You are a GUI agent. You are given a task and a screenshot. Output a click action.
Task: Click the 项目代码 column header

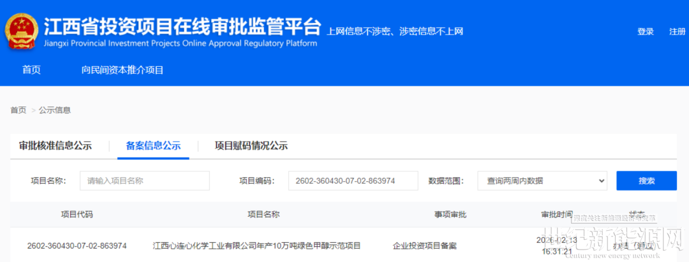point(77,214)
